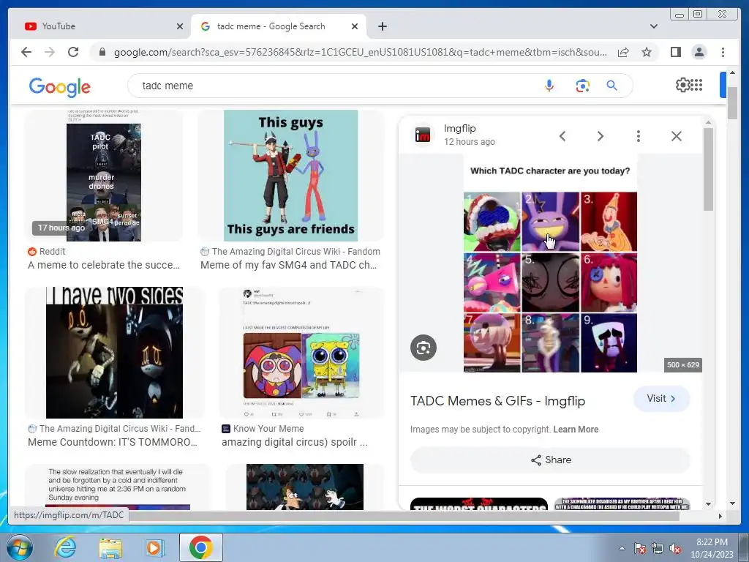The height and width of the screenshot is (562, 749).
Task: Open 'Meme Countdown: IT'S TOMMORO' title
Action: (112, 442)
